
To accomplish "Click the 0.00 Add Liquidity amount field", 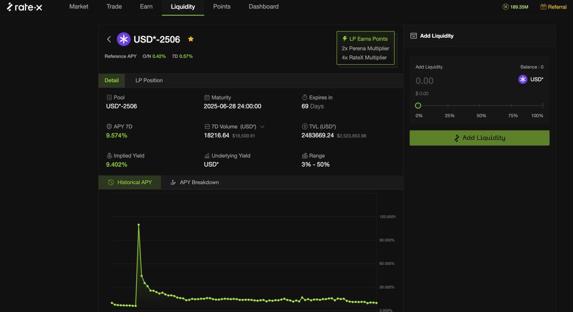I will tap(424, 81).
